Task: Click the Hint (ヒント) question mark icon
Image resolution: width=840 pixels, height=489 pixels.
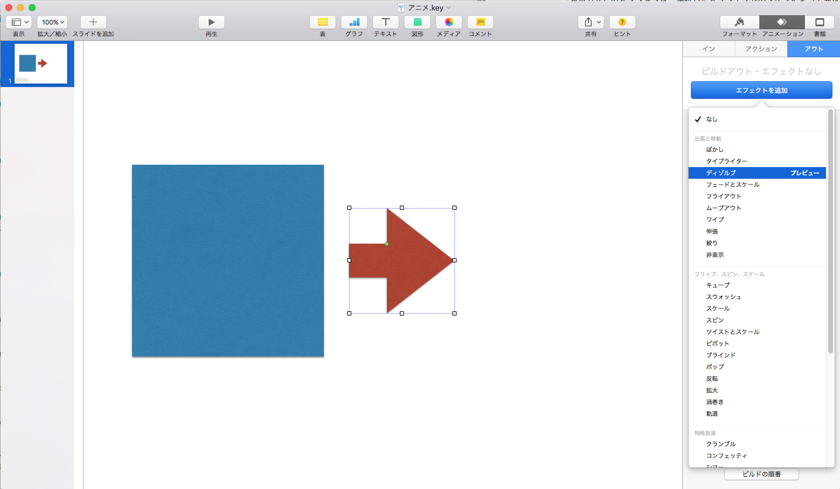Action: click(x=622, y=22)
